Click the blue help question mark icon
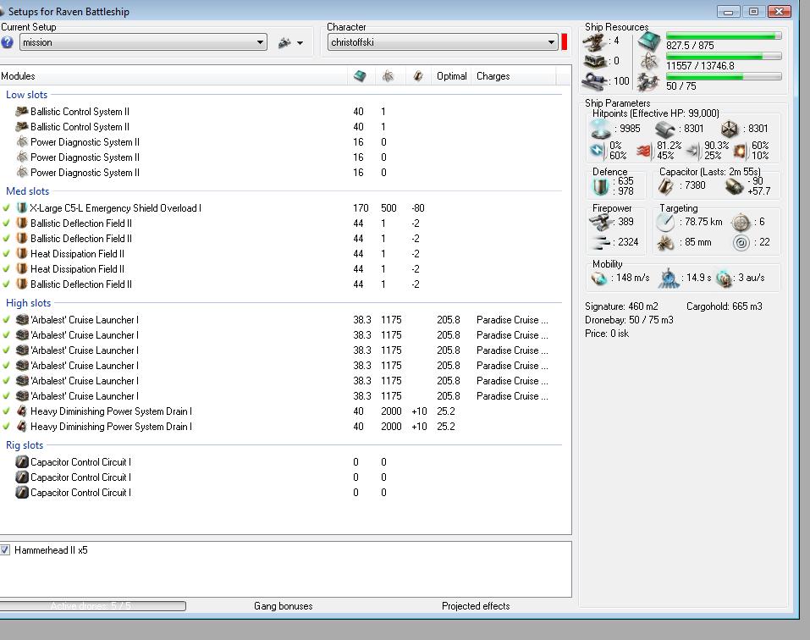810x640 pixels. pos(8,42)
